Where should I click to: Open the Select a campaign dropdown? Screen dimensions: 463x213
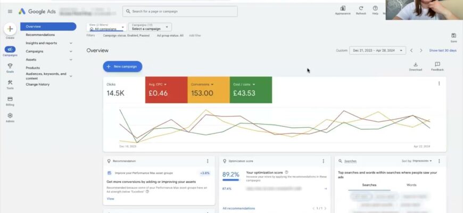point(150,27)
